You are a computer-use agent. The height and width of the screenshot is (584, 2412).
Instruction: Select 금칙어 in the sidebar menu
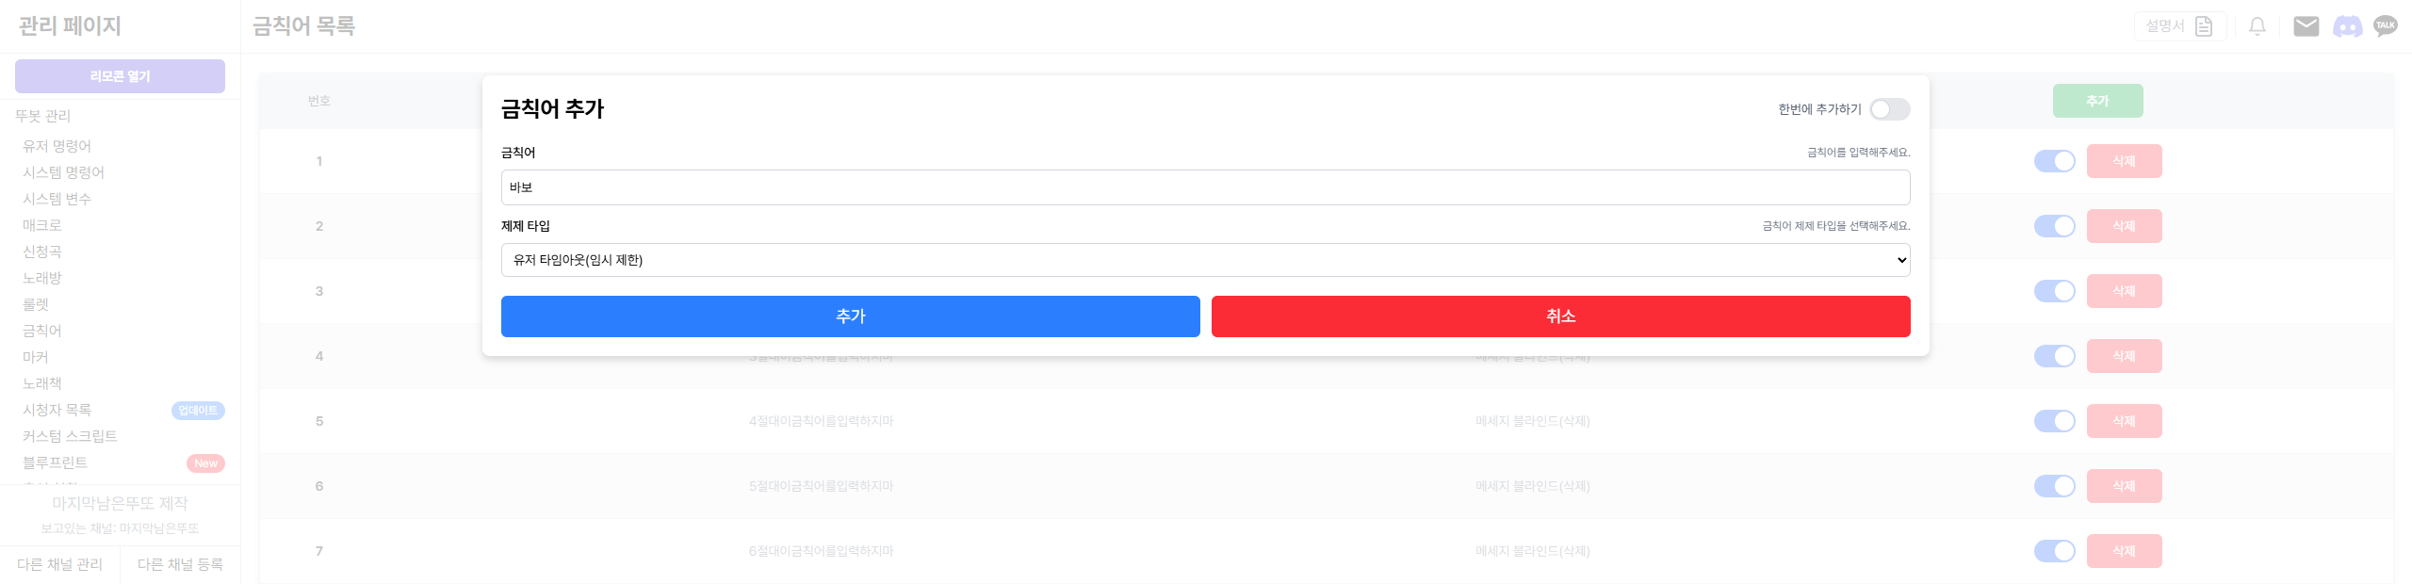(42, 331)
